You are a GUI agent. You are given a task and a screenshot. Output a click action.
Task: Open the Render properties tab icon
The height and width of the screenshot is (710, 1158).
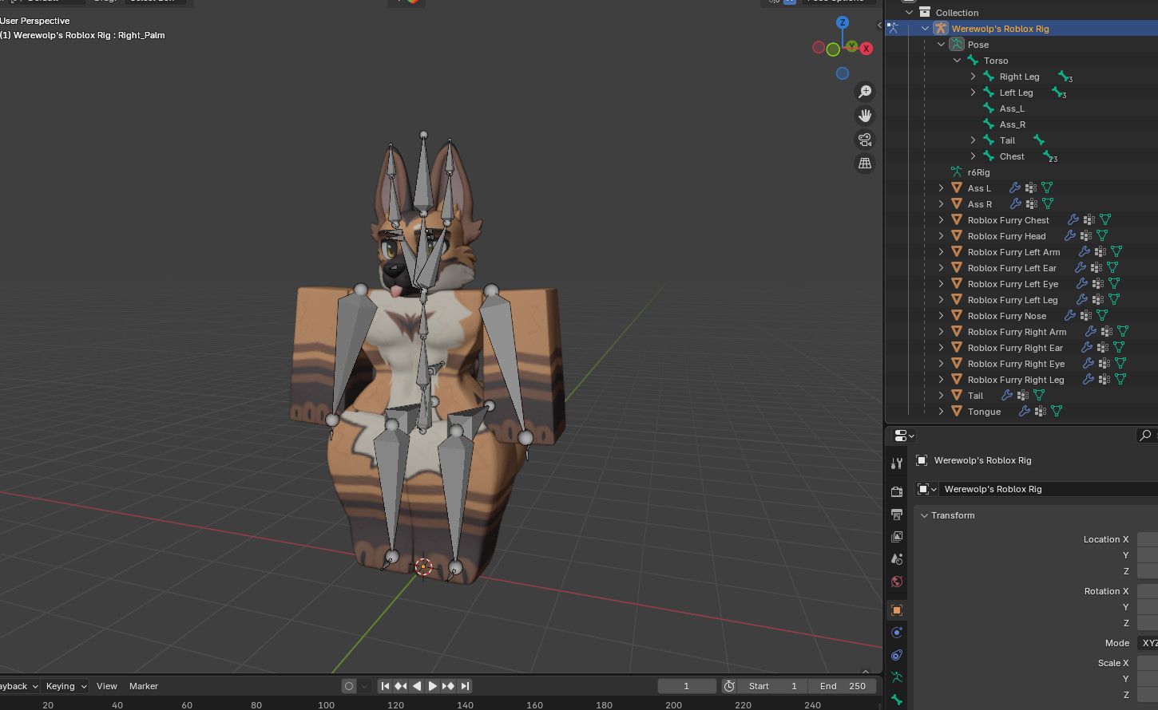[x=897, y=492]
